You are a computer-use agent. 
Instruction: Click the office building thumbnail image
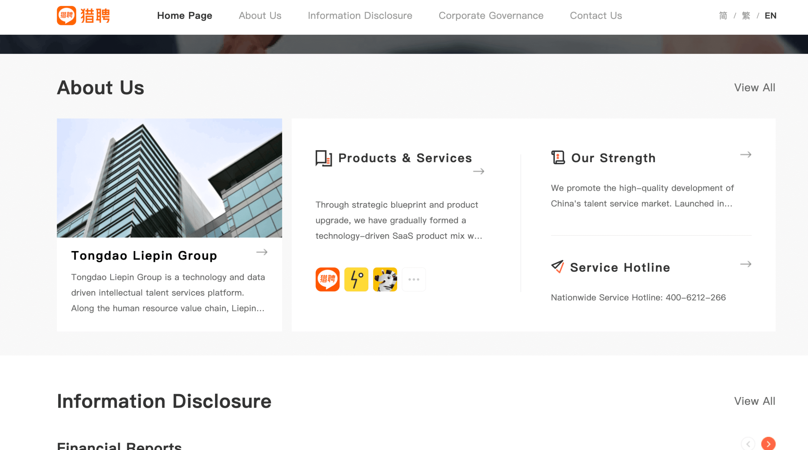pyautogui.click(x=169, y=178)
